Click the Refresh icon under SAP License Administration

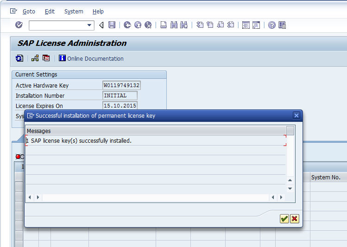19,58
